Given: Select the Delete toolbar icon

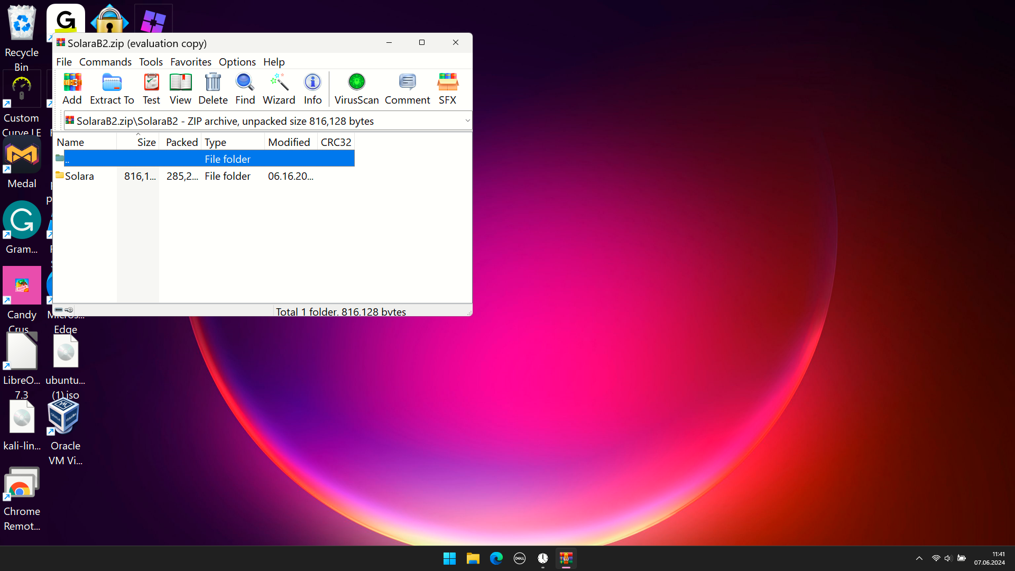Looking at the screenshot, I should [x=213, y=89].
